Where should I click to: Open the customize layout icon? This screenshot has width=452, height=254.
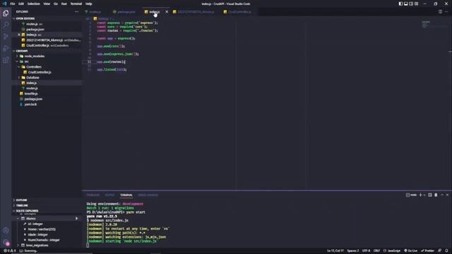pyautogui.click(x=416, y=4)
